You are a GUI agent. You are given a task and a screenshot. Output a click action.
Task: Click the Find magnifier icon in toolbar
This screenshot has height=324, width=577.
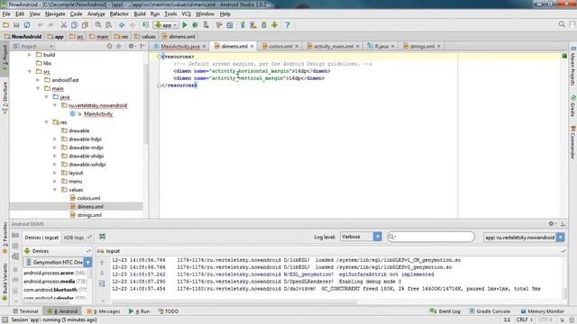click(98, 25)
